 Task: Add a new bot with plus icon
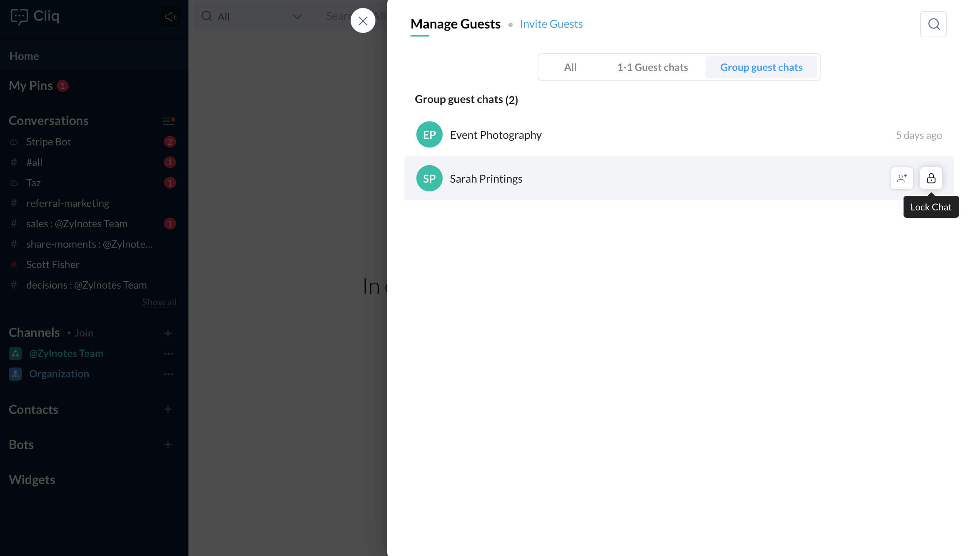point(168,445)
